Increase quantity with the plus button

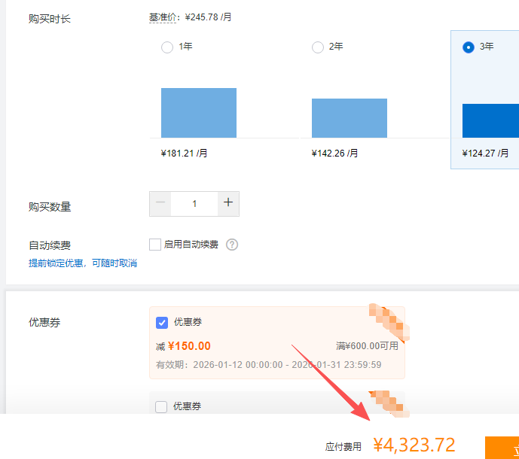coord(228,203)
